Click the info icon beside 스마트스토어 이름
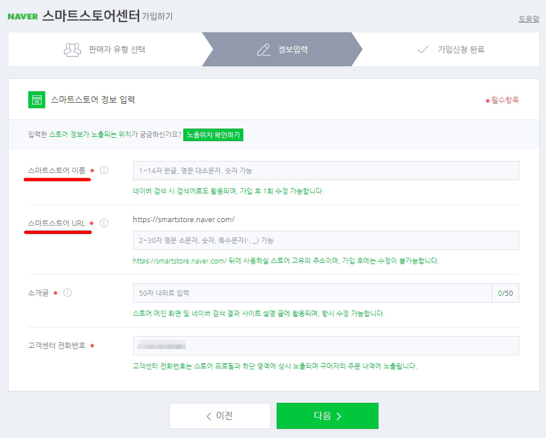 pyautogui.click(x=104, y=171)
